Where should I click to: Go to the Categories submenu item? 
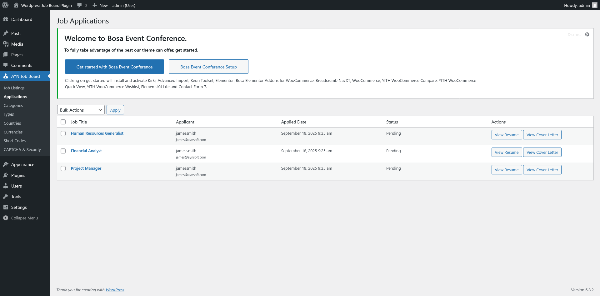coord(13,106)
